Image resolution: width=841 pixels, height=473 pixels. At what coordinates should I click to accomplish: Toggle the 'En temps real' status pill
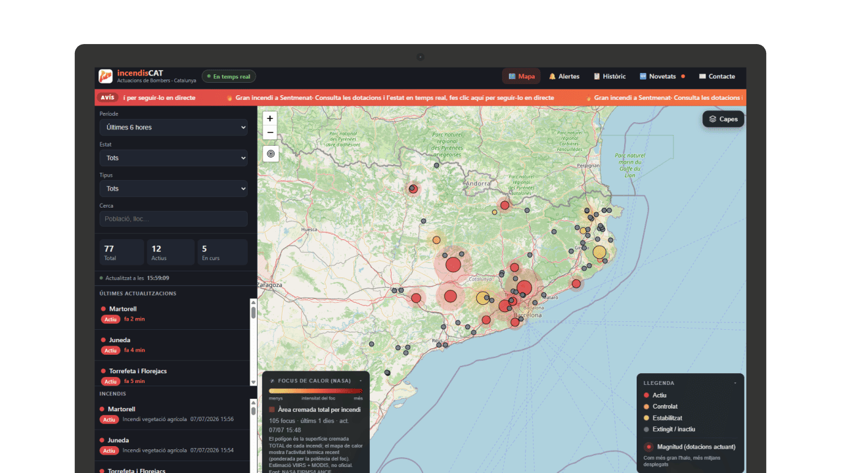229,76
